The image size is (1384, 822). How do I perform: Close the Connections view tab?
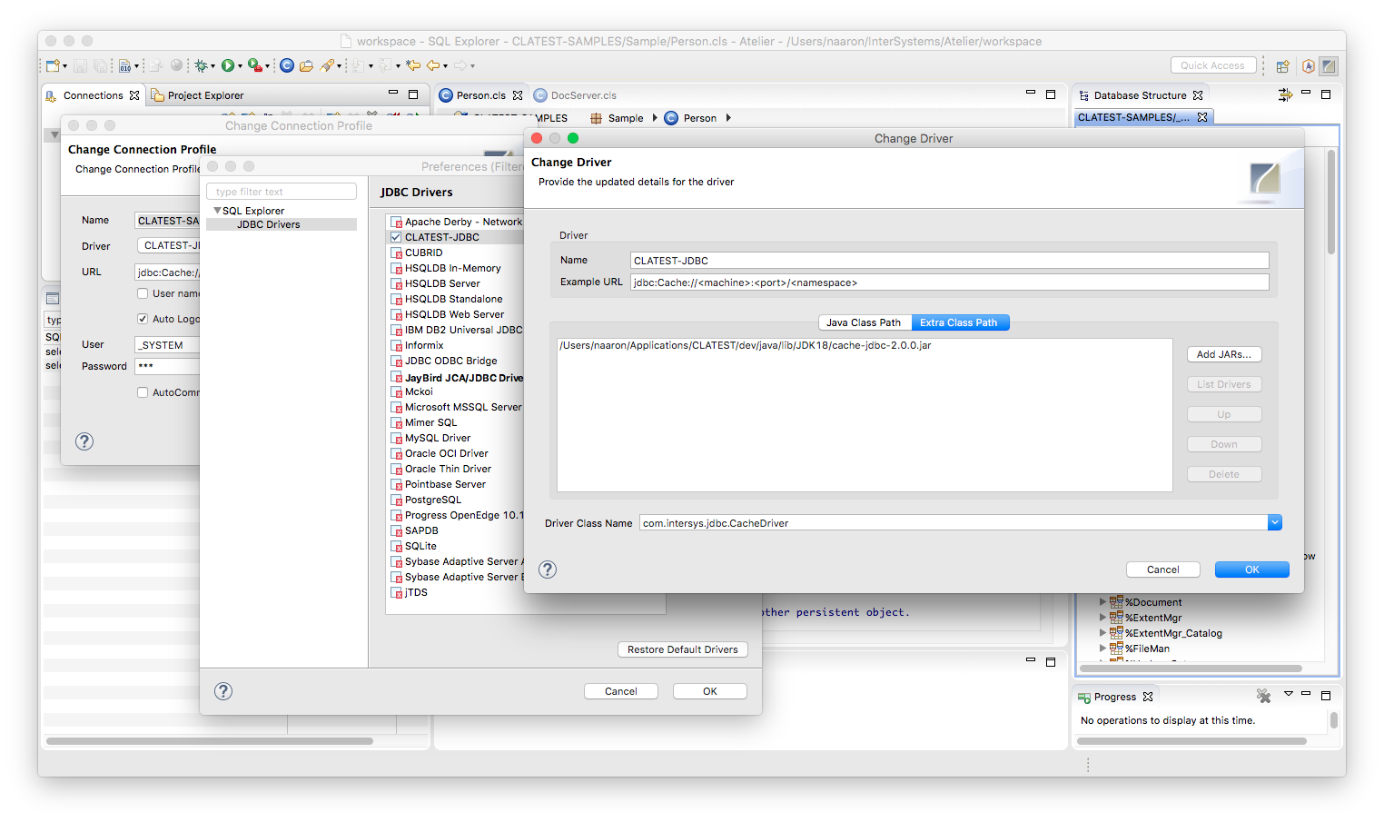click(x=134, y=95)
